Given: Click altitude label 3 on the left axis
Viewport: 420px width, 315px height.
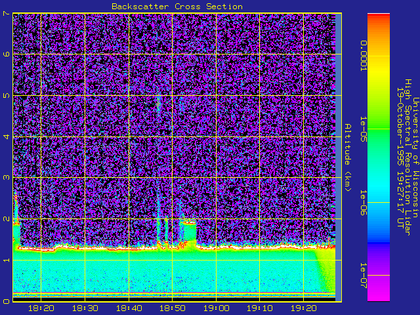Looking at the screenshot, I should (7, 178).
